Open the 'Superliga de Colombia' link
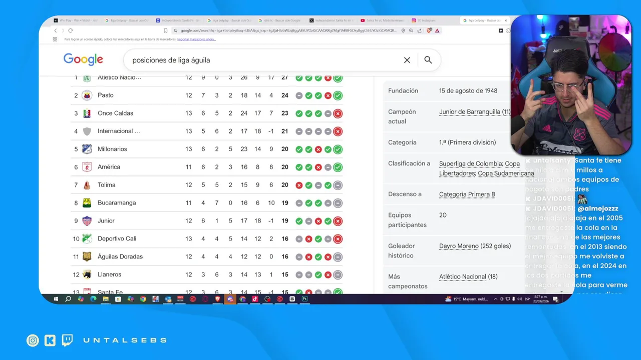The width and height of the screenshot is (641, 360). tap(471, 163)
